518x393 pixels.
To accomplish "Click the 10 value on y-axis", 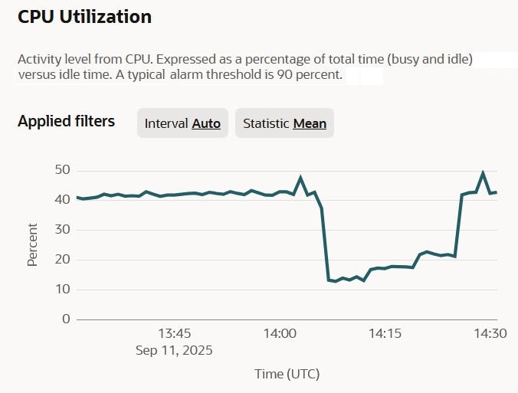I will coord(62,289).
